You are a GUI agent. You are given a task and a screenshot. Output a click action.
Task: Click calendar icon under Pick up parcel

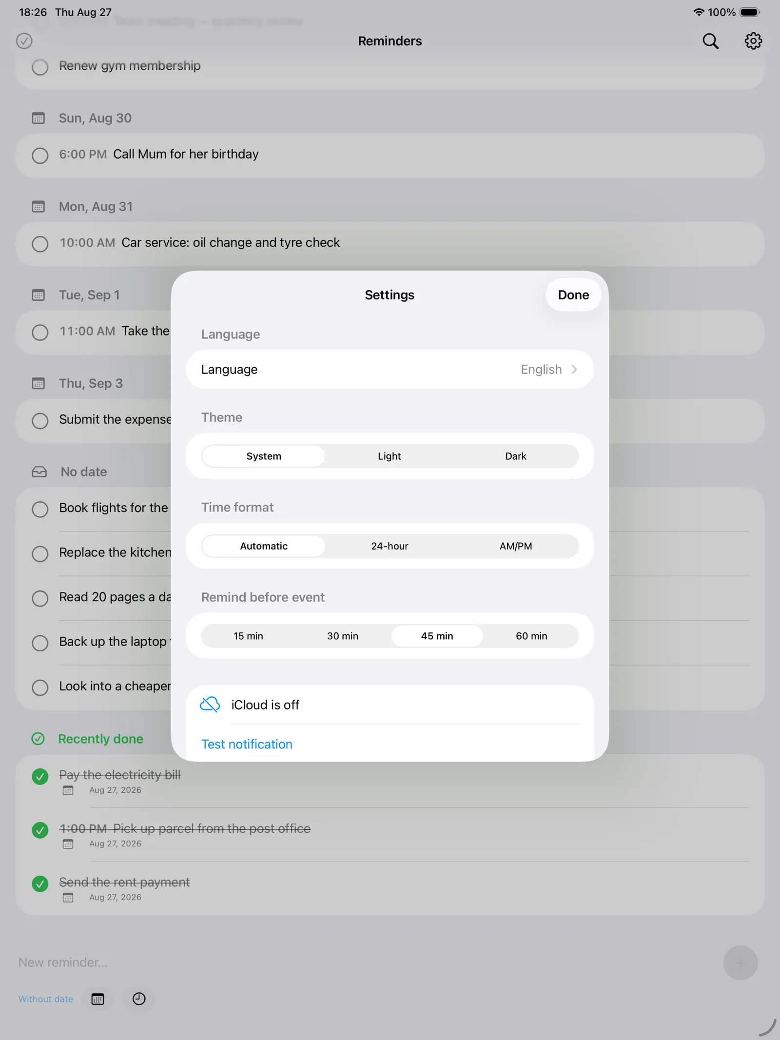(68, 844)
